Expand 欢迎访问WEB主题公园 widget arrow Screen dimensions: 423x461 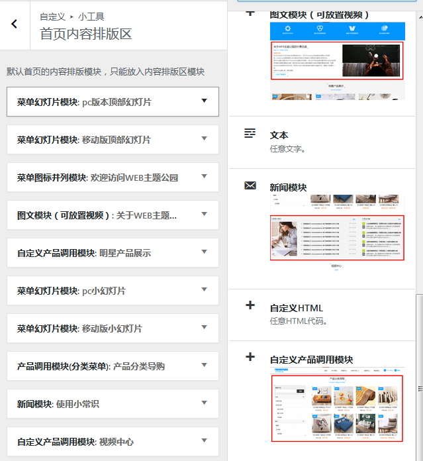click(x=204, y=176)
